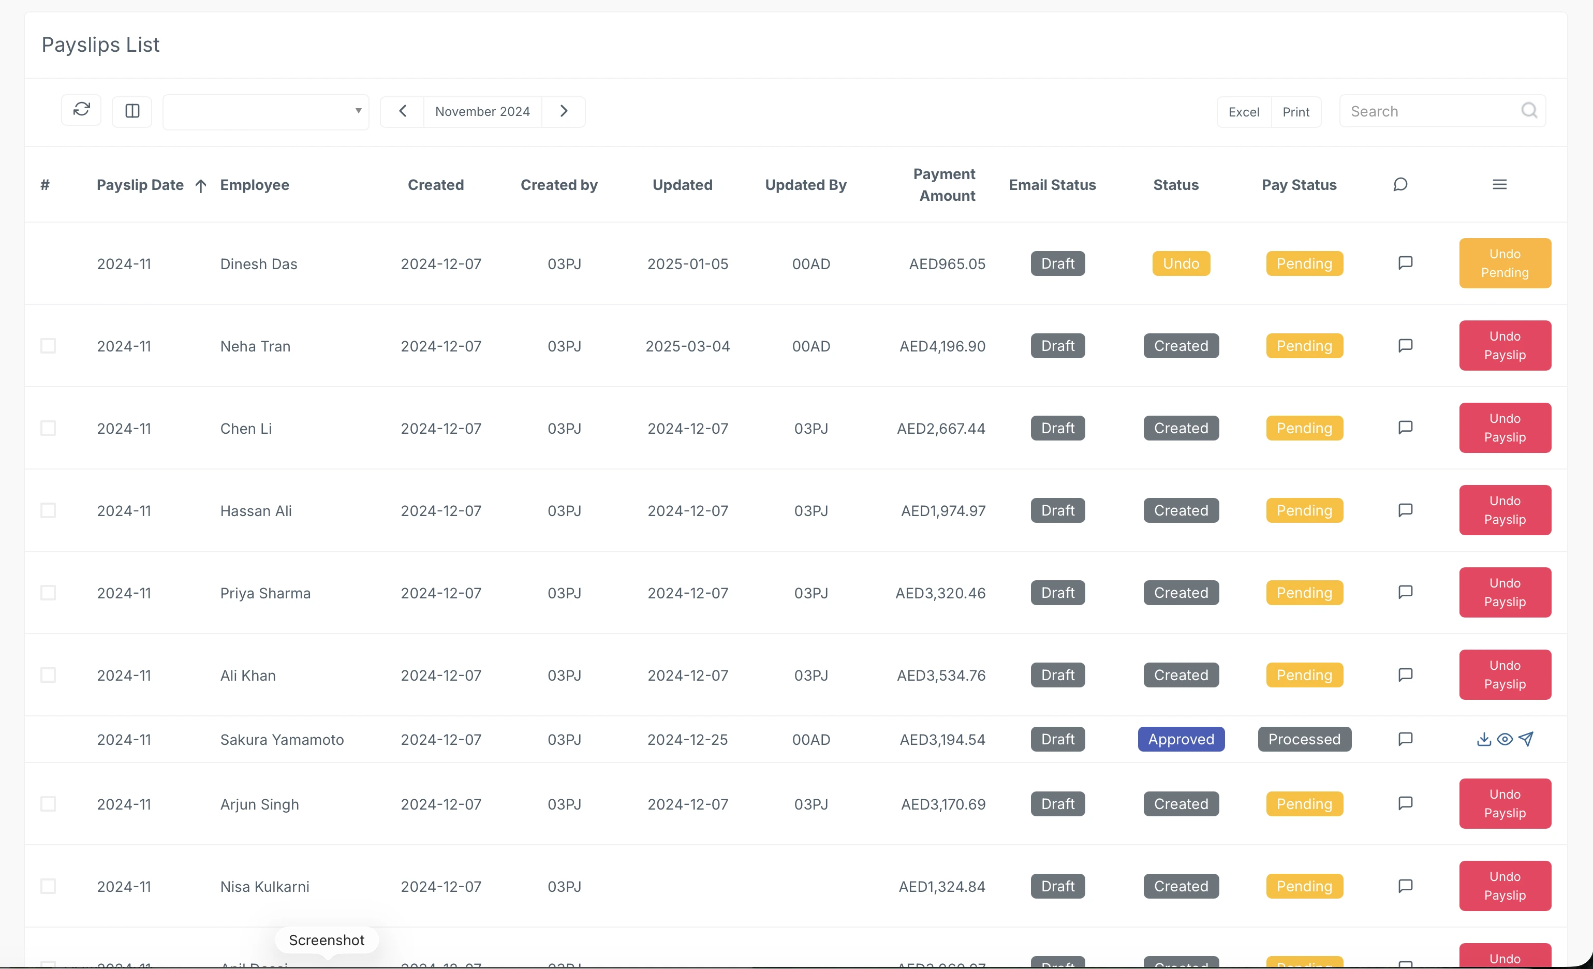This screenshot has height=969, width=1593.
Task: Open the hamburger actions menu header icon
Action: [1500, 185]
